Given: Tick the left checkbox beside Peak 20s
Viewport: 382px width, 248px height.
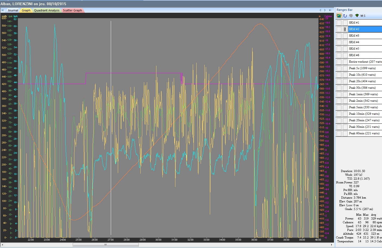Looking at the screenshot, I should [x=339, y=81].
